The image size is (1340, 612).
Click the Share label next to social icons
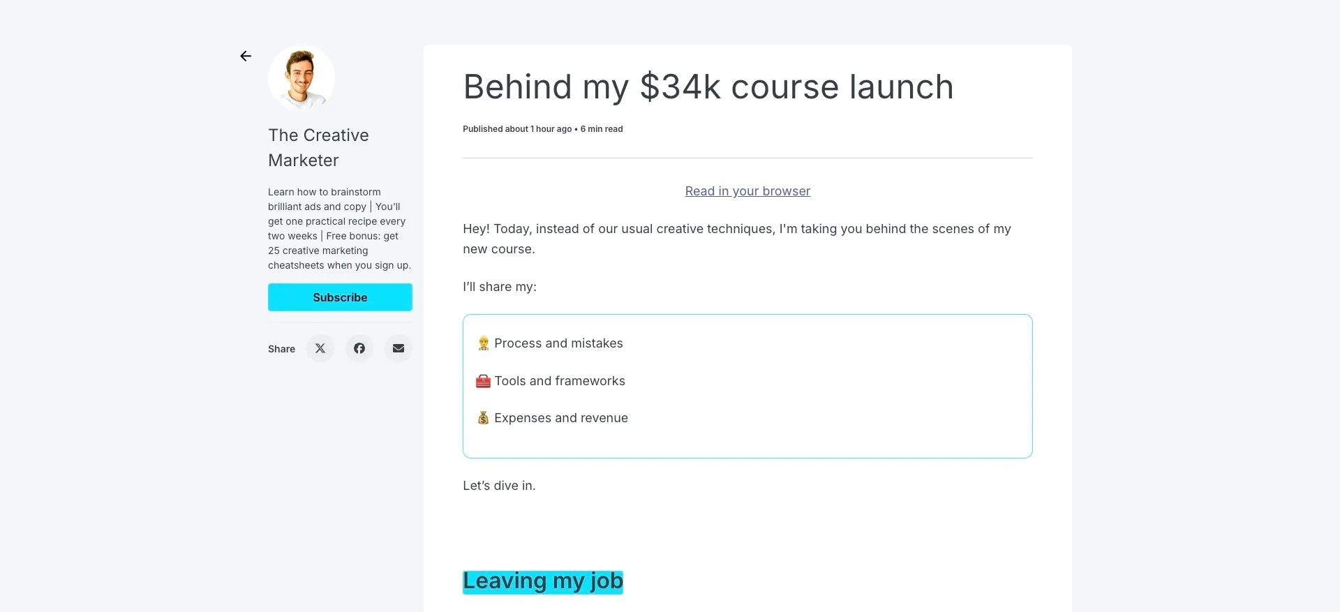pos(281,349)
